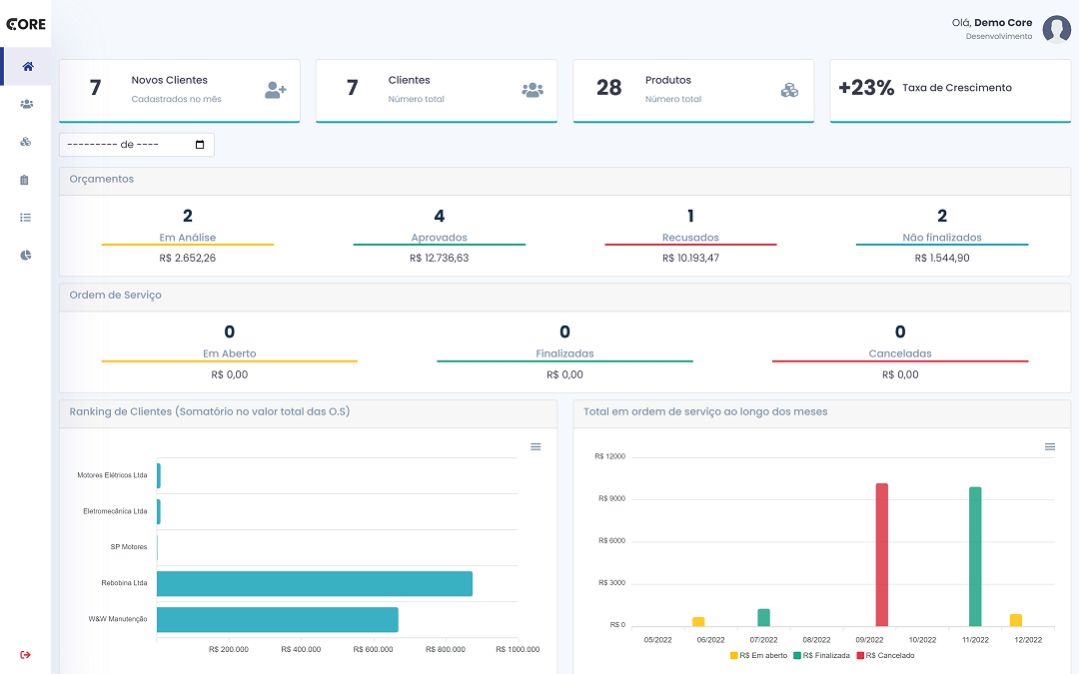
Task: Click the CORE logo
Action: 25,24
